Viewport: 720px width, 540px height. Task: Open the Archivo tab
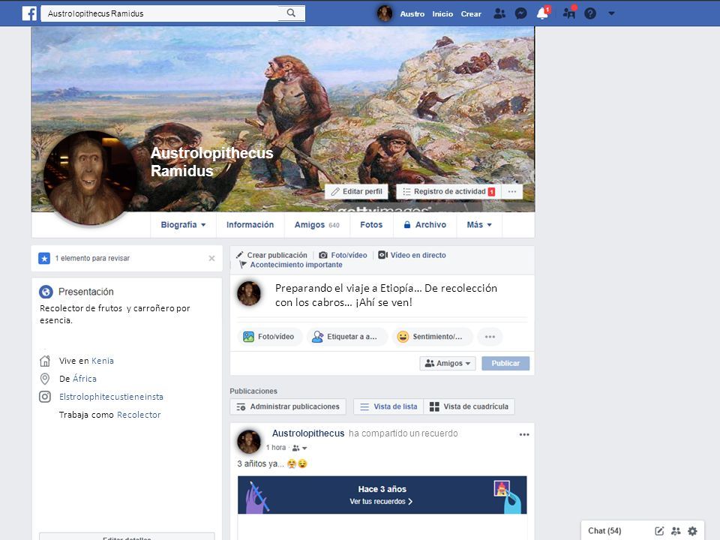(x=424, y=224)
